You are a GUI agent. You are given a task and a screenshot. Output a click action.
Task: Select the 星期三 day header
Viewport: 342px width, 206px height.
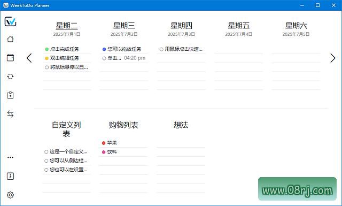124,26
